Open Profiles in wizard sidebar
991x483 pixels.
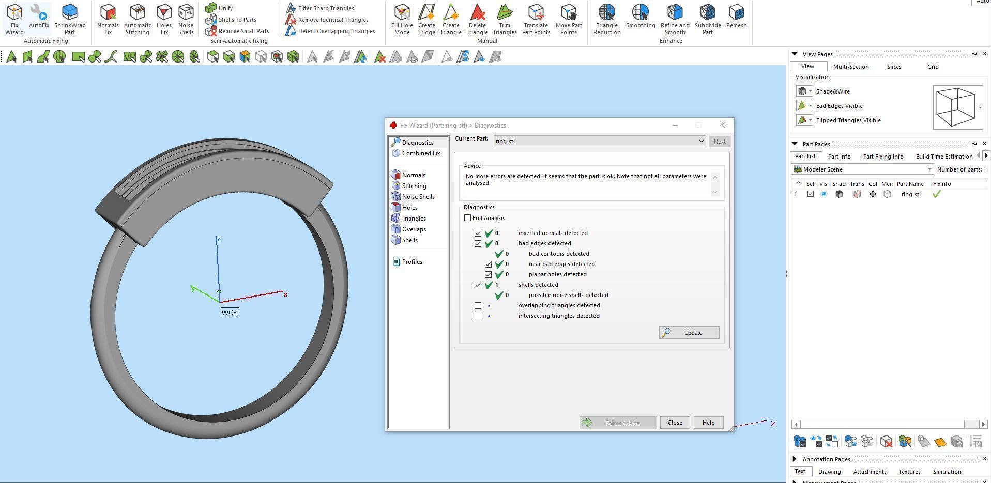tap(407, 262)
